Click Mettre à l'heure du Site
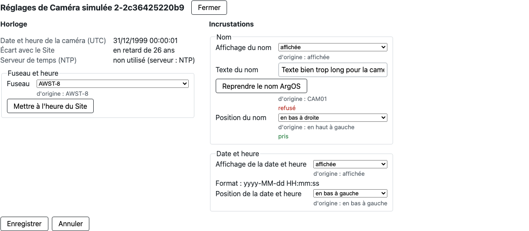Image resolution: width=529 pixels, height=231 pixels. [51, 106]
